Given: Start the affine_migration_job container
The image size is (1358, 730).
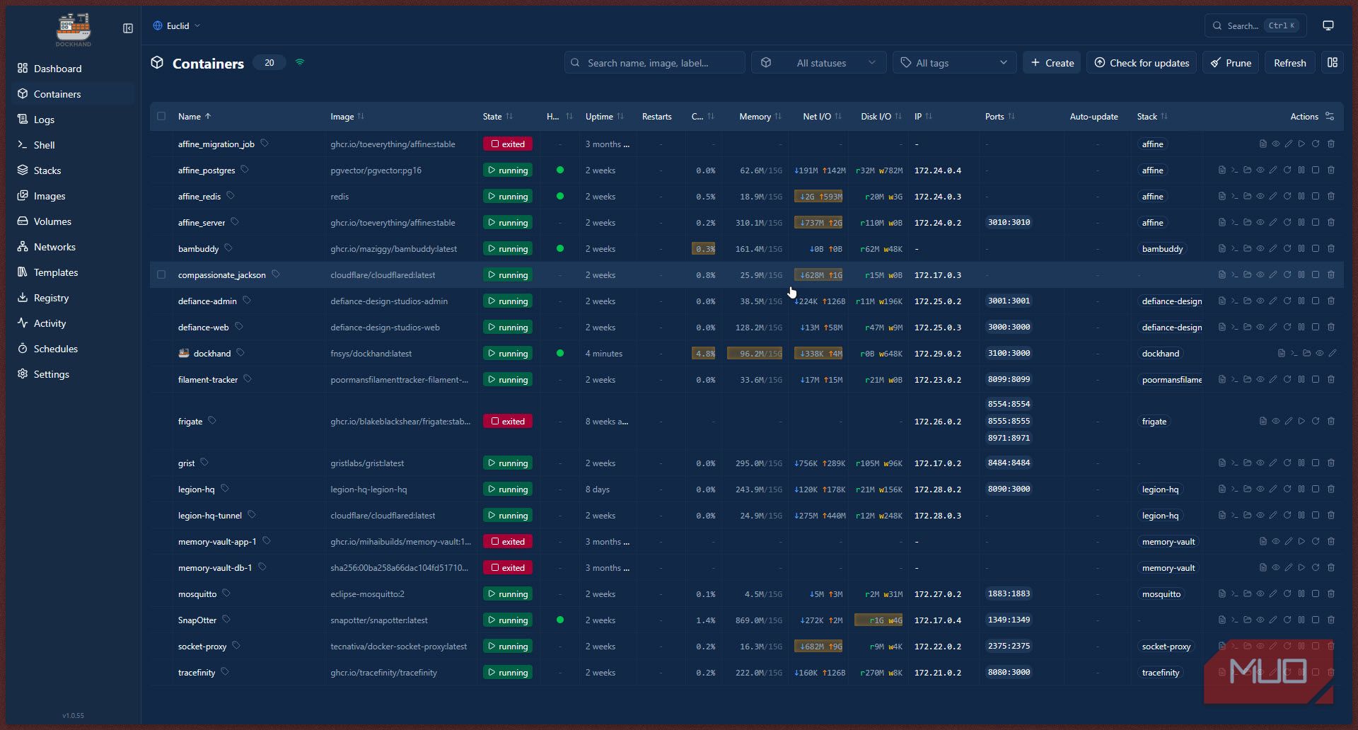Looking at the screenshot, I should click(x=1301, y=144).
